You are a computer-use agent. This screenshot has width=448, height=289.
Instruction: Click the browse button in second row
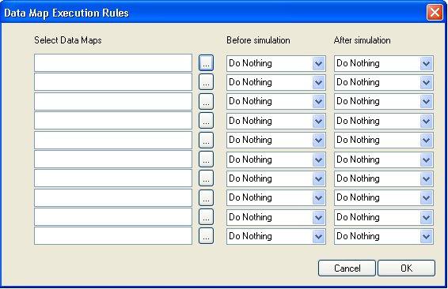[x=206, y=82]
